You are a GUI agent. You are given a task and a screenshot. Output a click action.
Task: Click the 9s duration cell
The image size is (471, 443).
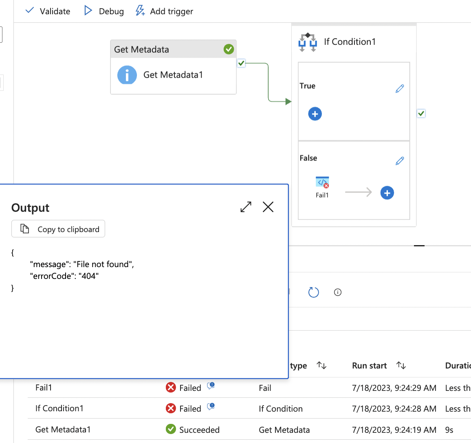pos(449,430)
